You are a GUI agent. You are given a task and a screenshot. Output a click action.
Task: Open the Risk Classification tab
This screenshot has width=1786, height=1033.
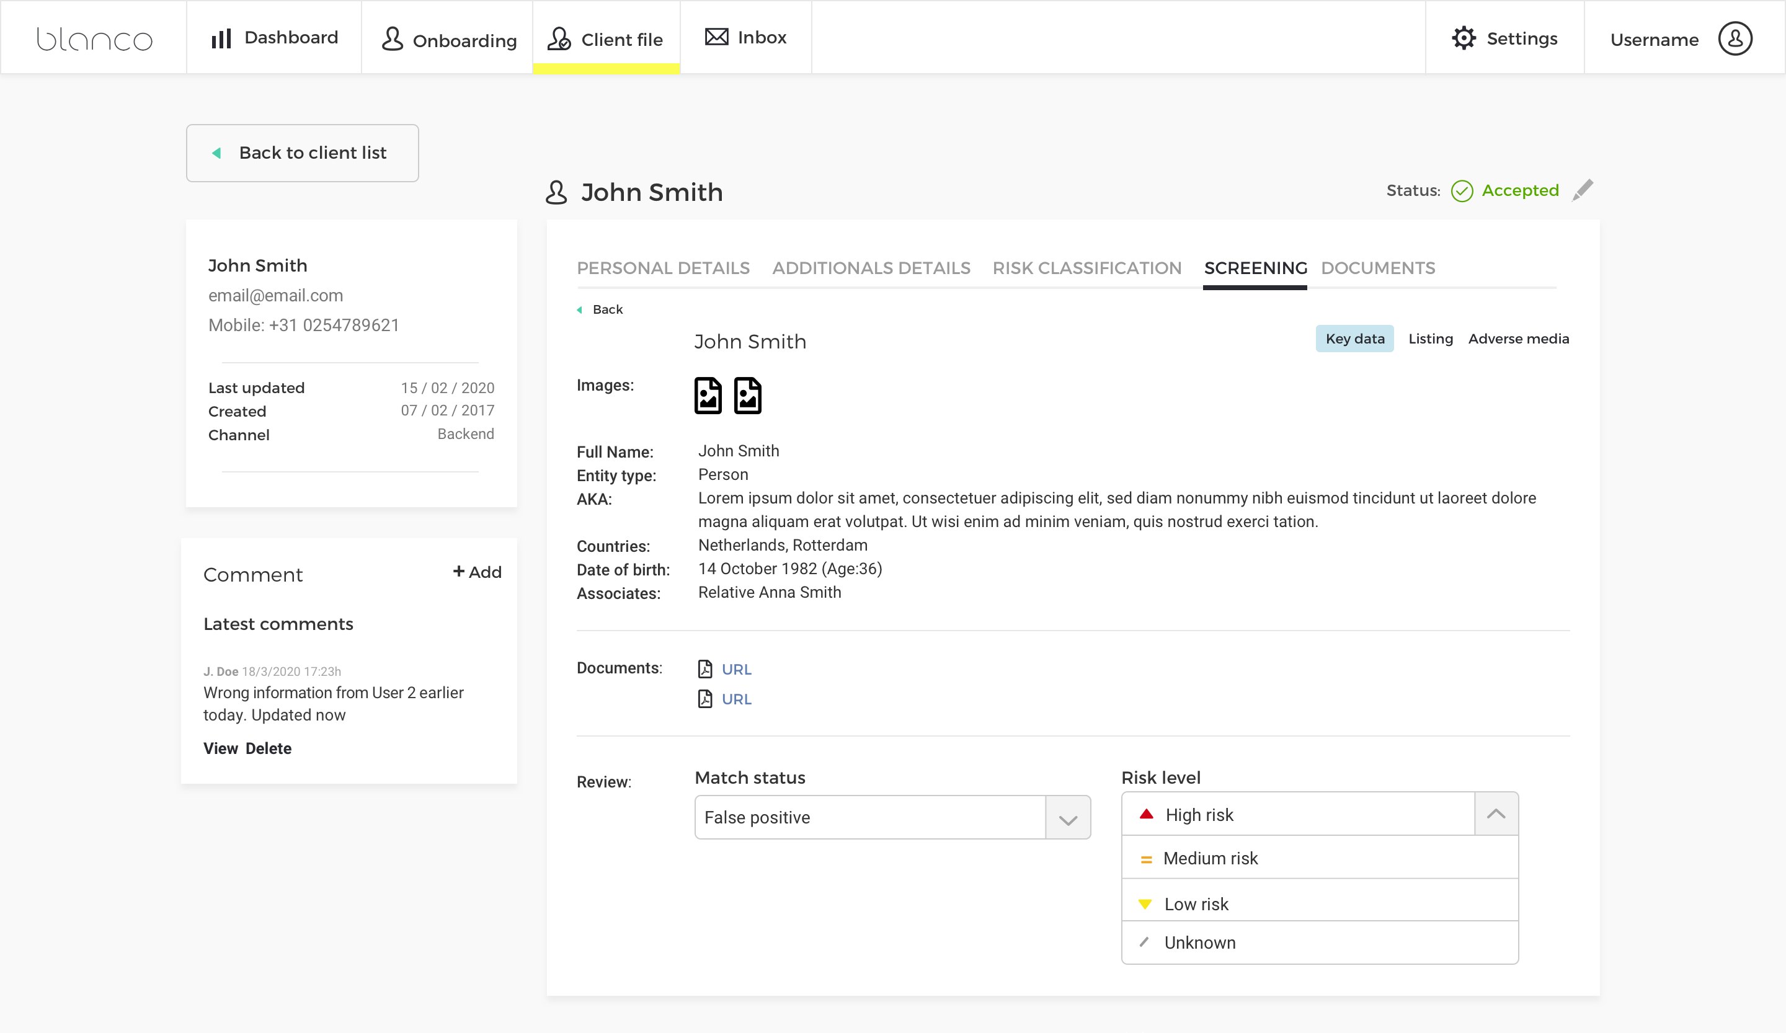point(1086,268)
